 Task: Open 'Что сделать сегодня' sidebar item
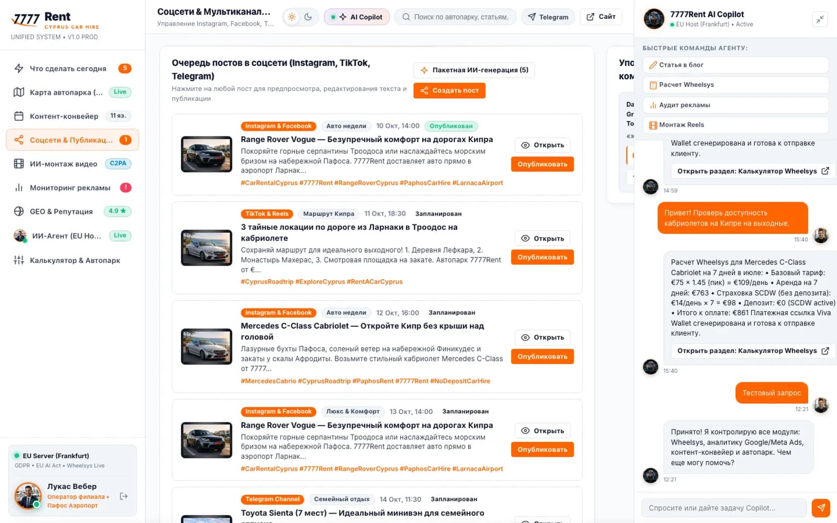[73, 69]
